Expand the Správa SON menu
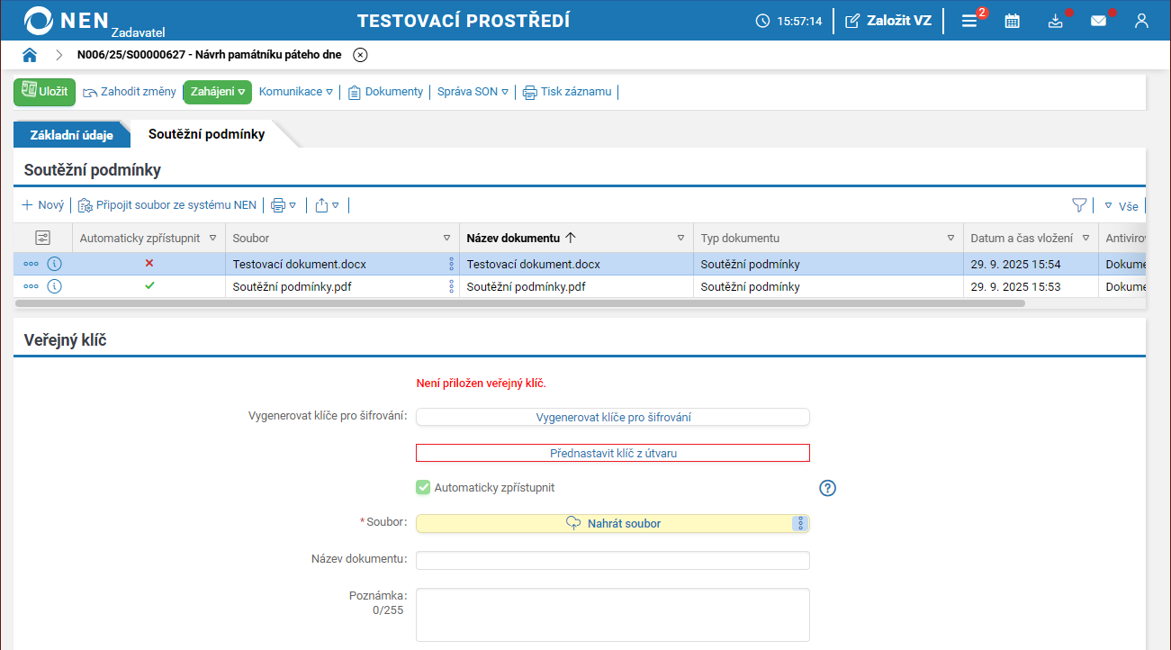Screen dimensions: 1171x650 tap(473, 92)
